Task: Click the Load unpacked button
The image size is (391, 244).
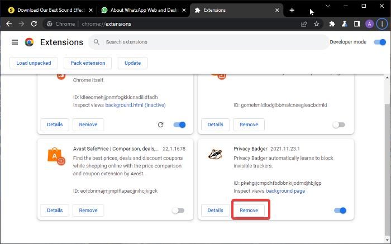Action: click(x=34, y=63)
